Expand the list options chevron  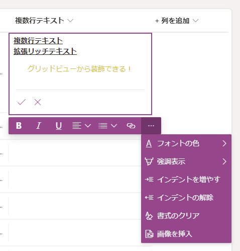click(114, 126)
